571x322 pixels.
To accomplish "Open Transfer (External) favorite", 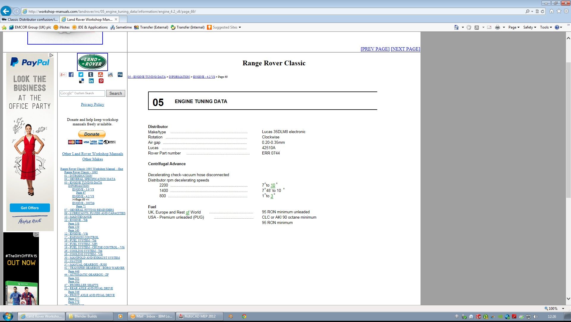I will click(x=151, y=27).
